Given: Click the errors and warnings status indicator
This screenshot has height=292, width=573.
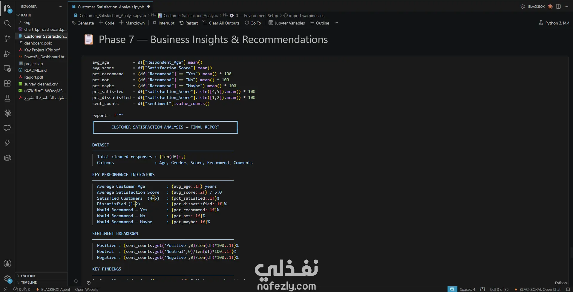Looking at the screenshot, I should tap(22, 289).
